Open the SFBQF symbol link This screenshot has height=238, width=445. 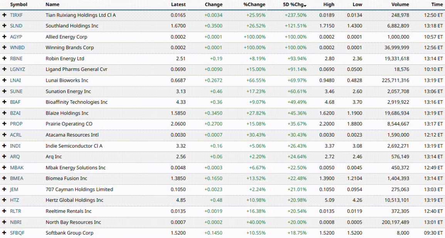click(17, 233)
